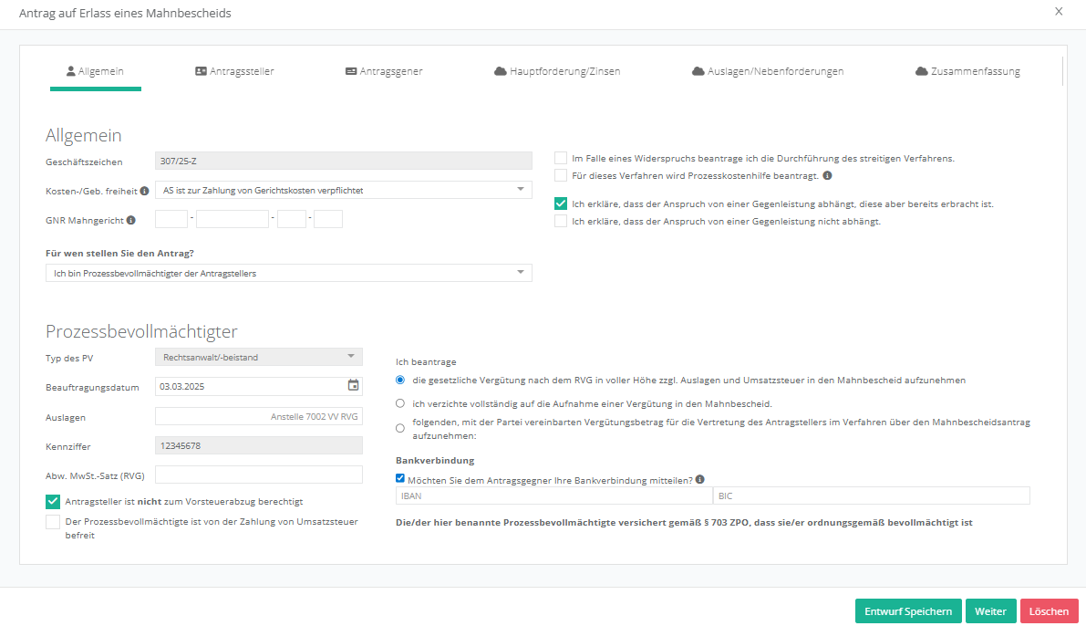Click the red Löschen button
The width and height of the screenshot is (1086, 626).
tap(1049, 611)
